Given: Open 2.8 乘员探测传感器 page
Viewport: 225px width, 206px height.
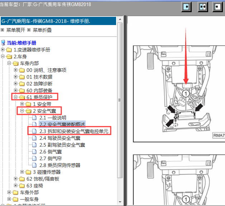Looking at the screenshot, I should (x=60, y=165).
